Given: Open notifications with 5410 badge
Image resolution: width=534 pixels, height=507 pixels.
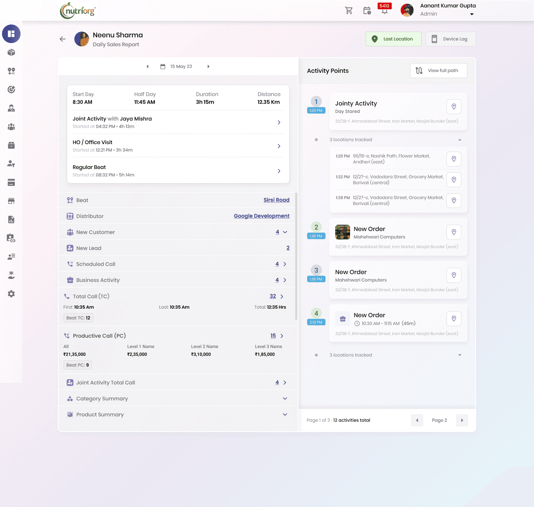Looking at the screenshot, I should click(x=385, y=9).
